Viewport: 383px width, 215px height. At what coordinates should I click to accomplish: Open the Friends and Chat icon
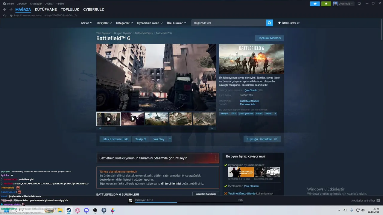point(378,201)
